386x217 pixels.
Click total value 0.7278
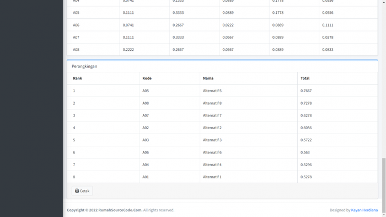(x=306, y=103)
